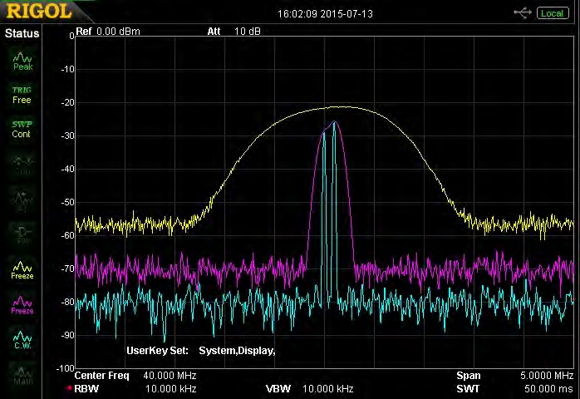580x399 pixels.
Task: Select the cyan C.W. trace icon
Action: 22,340
